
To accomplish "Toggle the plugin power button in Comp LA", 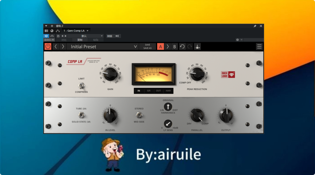I will [x=48, y=46].
